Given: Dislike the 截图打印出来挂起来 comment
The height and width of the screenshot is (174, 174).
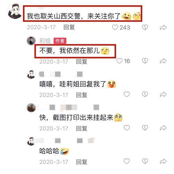Looking at the screenshot, I should (145, 128).
